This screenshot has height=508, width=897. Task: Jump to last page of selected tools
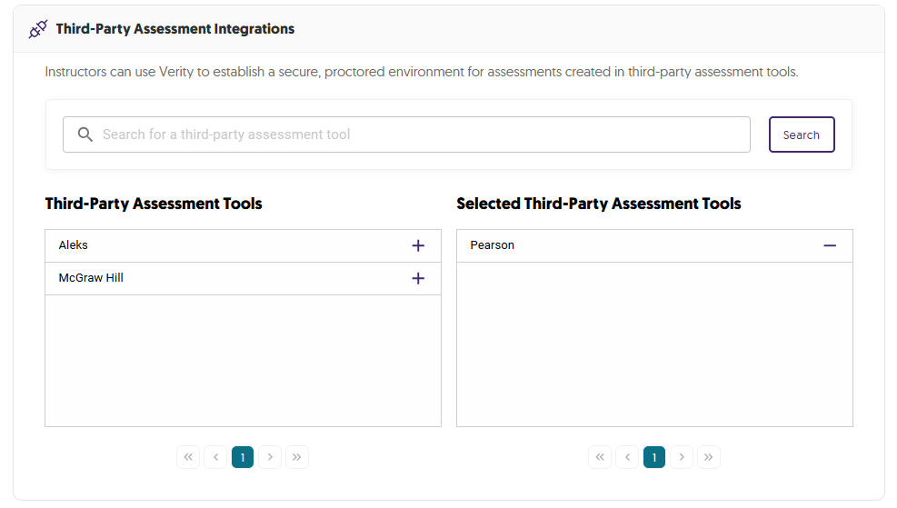[x=709, y=457]
